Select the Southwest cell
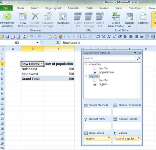The height and width of the screenshot is (150, 156). pos(32,74)
